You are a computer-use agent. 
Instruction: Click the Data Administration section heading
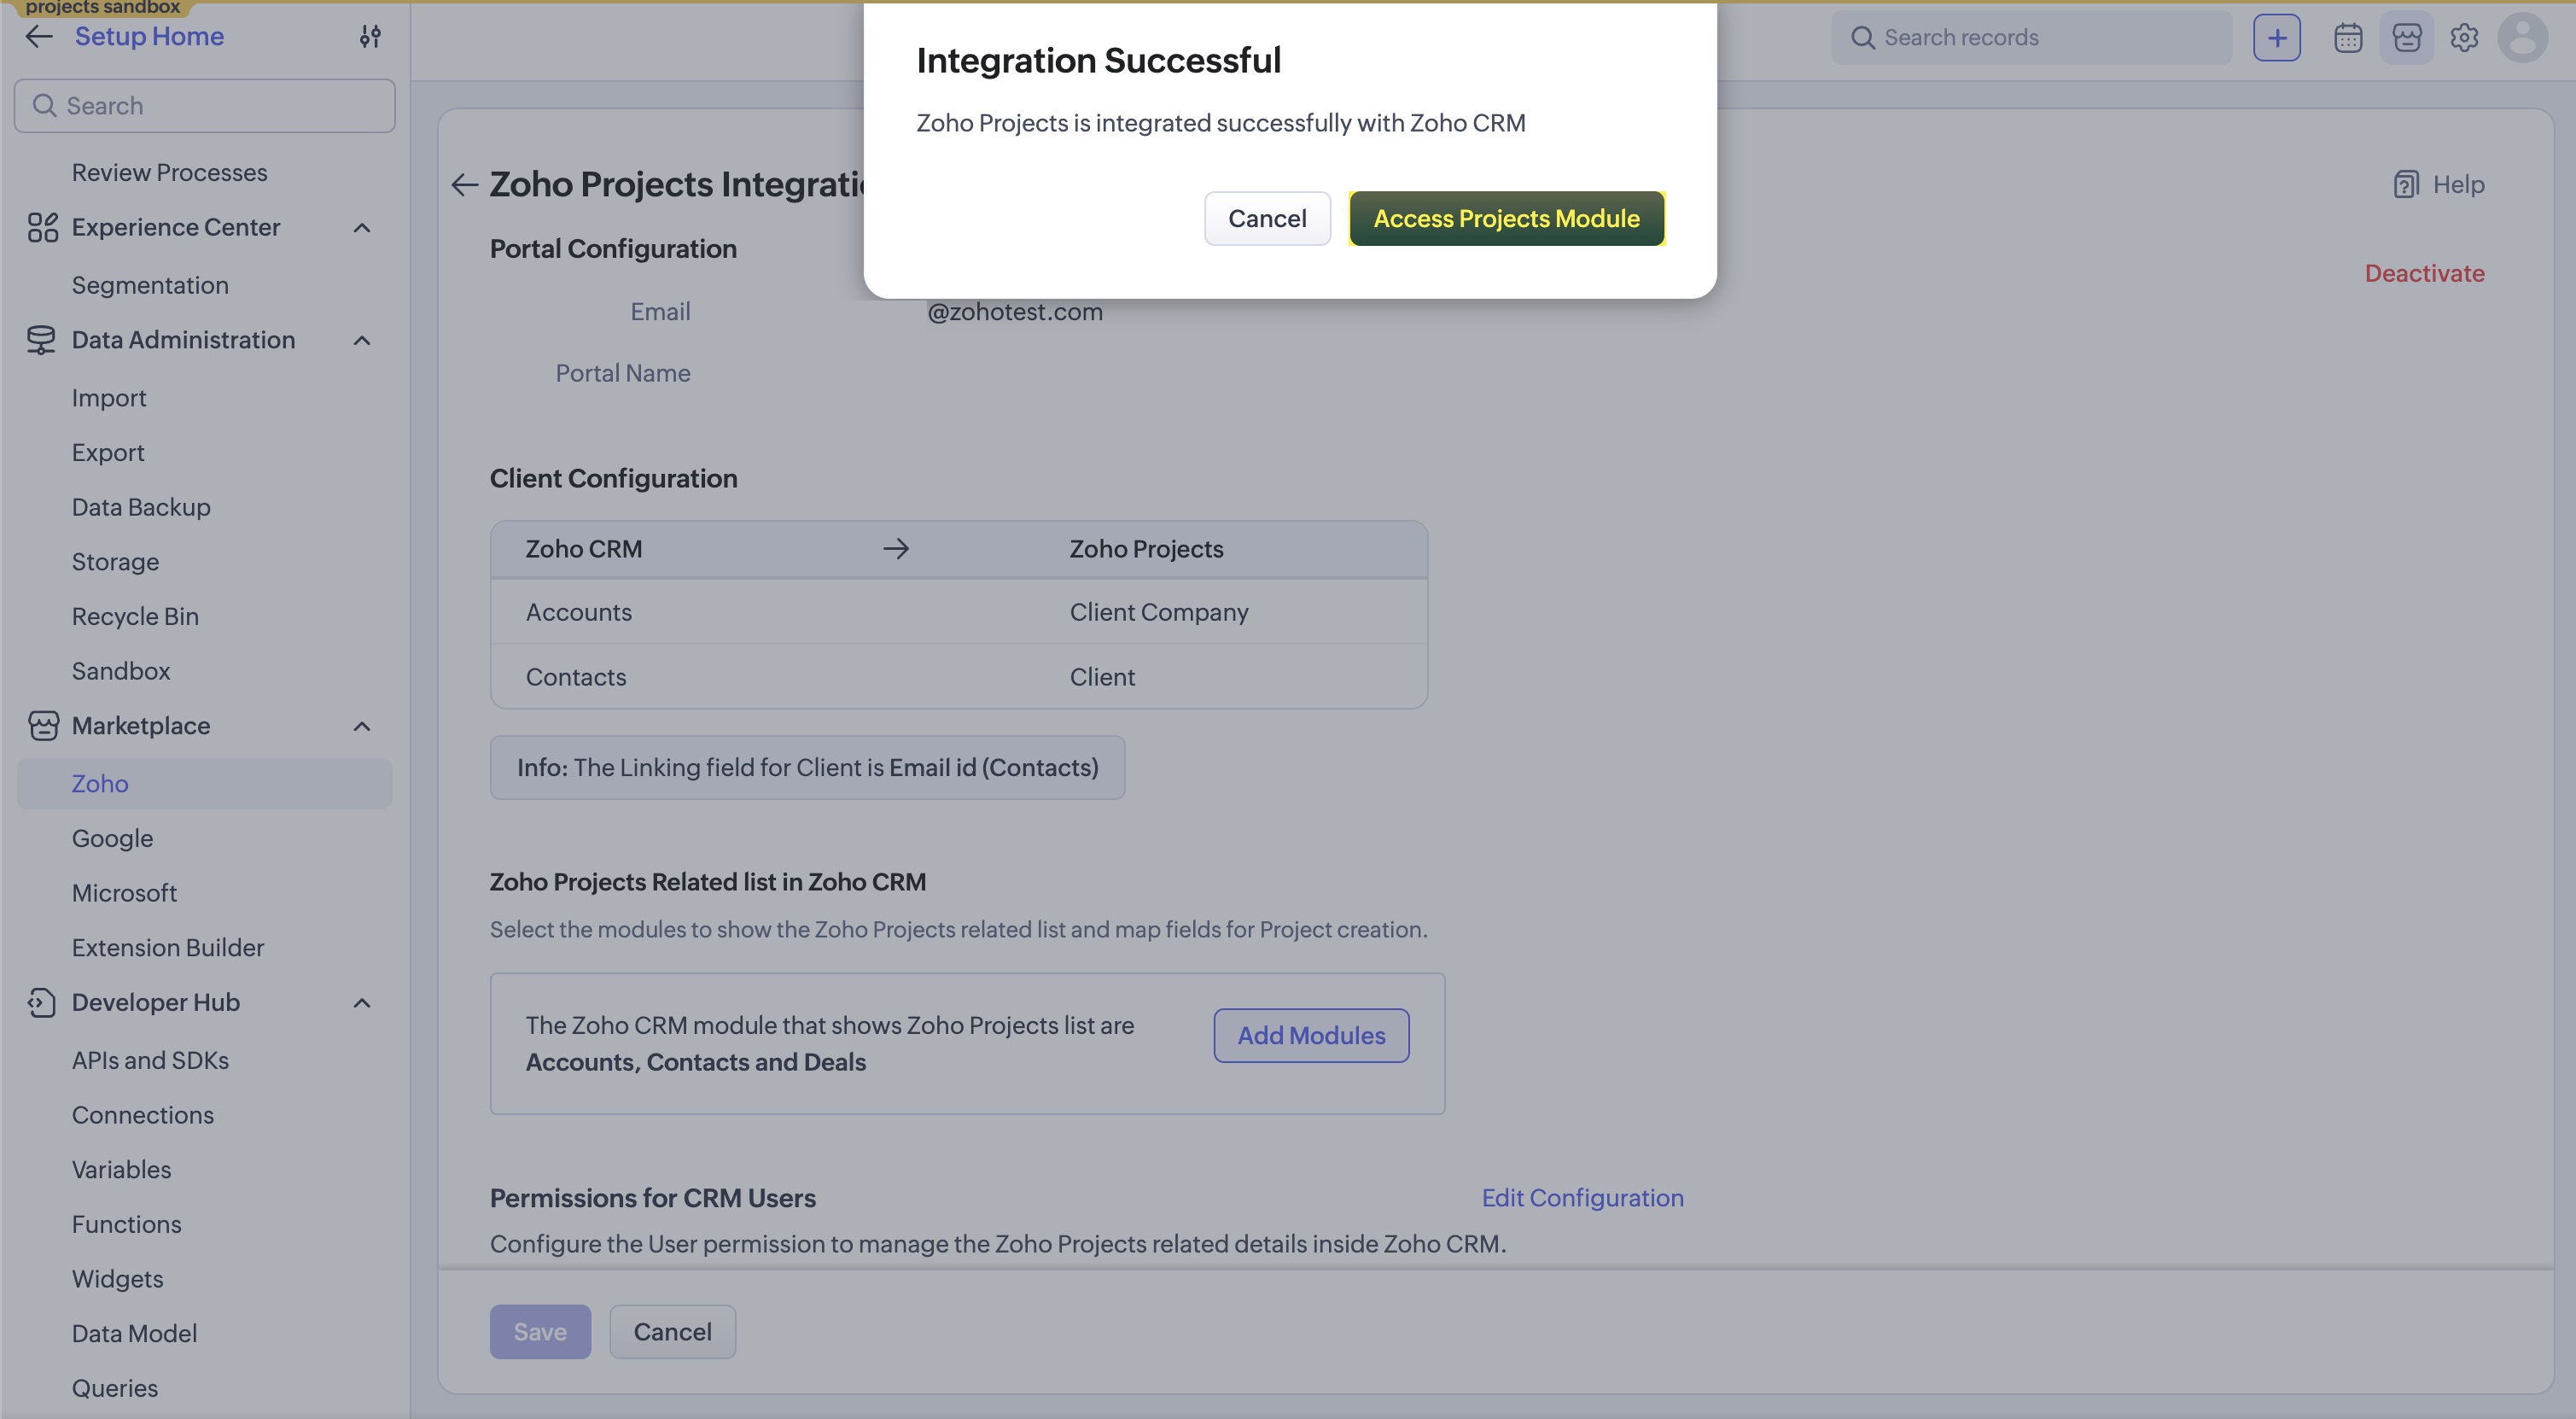[183, 340]
